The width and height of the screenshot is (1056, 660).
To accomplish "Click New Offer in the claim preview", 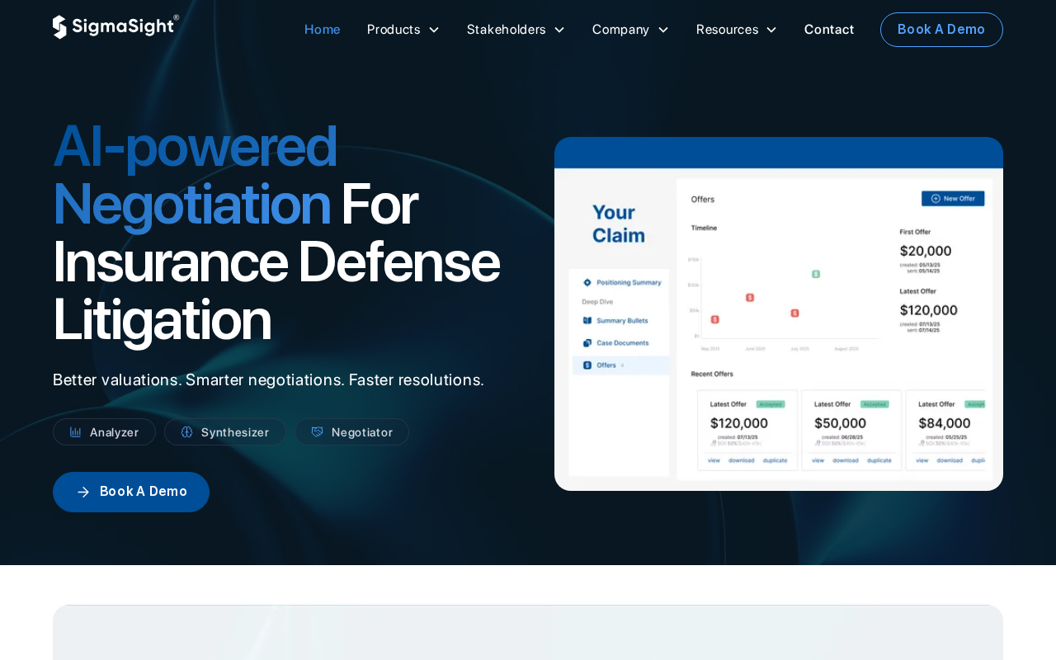I will coord(953,198).
